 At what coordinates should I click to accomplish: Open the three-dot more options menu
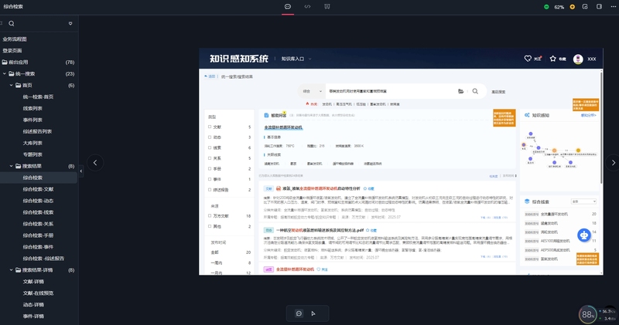click(x=613, y=7)
